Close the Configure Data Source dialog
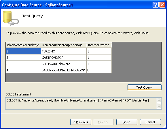Image resolution: width=167 pixels, height=129 pixels. [x=162, y=5]
